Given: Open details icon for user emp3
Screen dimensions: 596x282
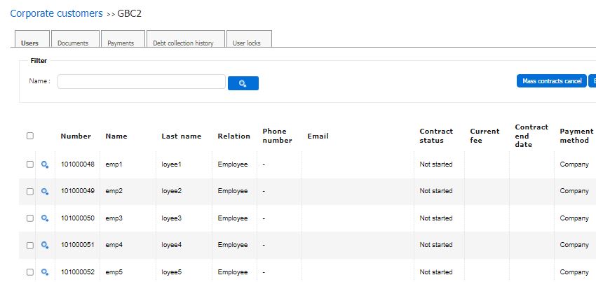Looking at the screenshot, I should (x=45, y=218).
